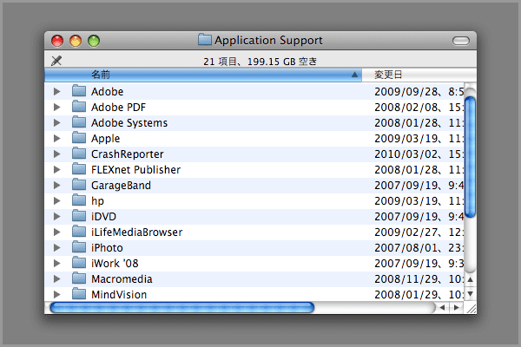Expand the iLifeMediaBrowser disclosure triangle

click(57, 232)
